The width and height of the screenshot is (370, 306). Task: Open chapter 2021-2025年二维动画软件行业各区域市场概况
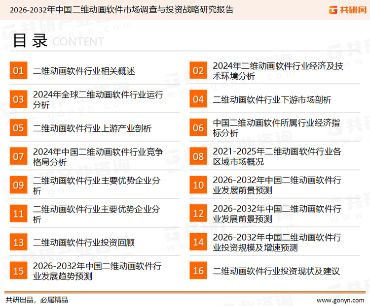[277, 156]
